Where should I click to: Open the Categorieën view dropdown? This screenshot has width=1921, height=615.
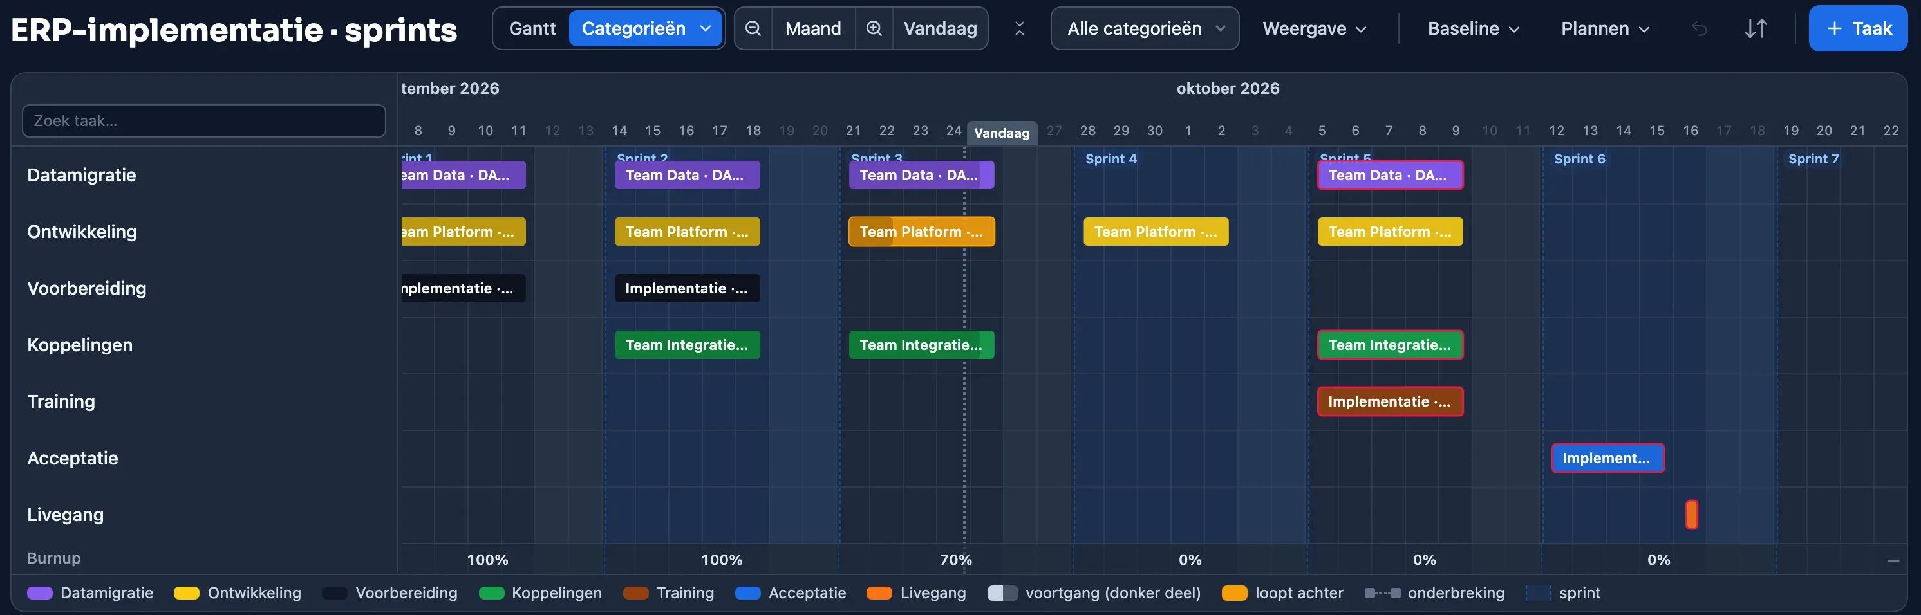pyautogui.click(x=646, y=28)
